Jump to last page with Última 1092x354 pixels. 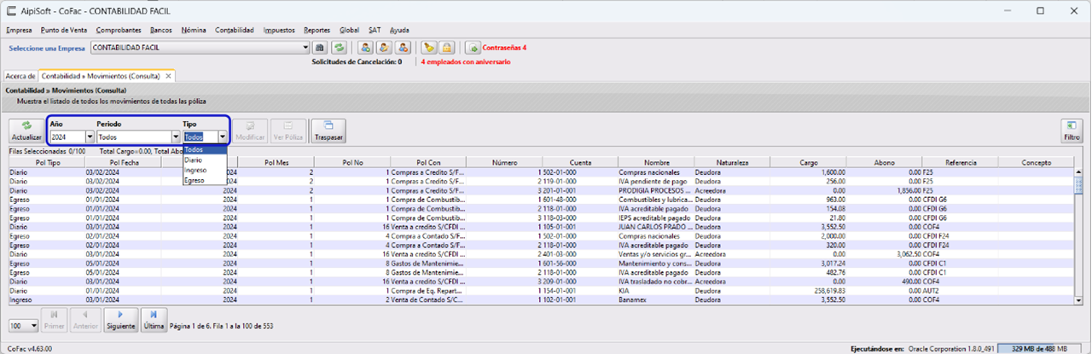(x=154, y=320)
